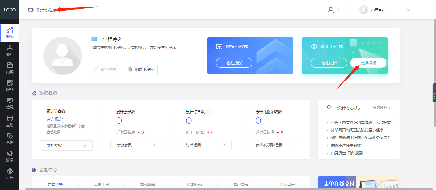
Task: Open the 营销 marketing sidebar icon
Action: 10,138
